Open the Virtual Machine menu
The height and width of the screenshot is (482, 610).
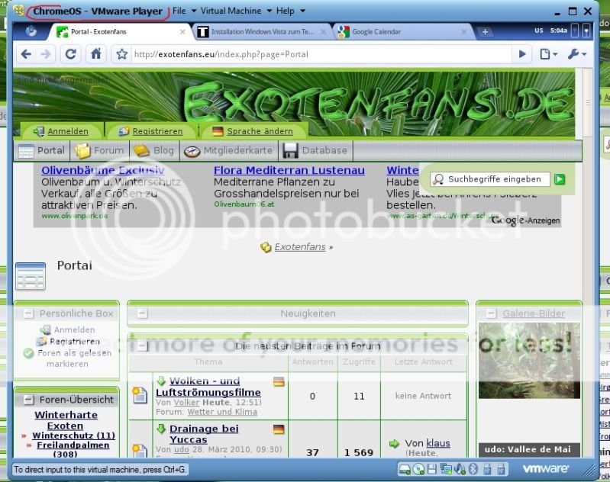(231, 11)
